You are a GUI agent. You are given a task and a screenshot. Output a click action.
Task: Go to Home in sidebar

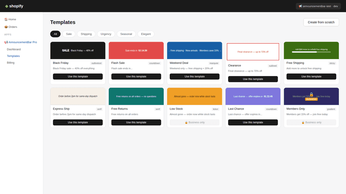coord(10,19)
